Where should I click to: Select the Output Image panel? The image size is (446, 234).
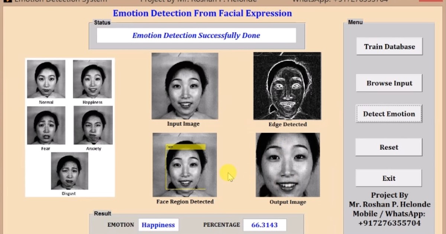(x=287, y=165)
